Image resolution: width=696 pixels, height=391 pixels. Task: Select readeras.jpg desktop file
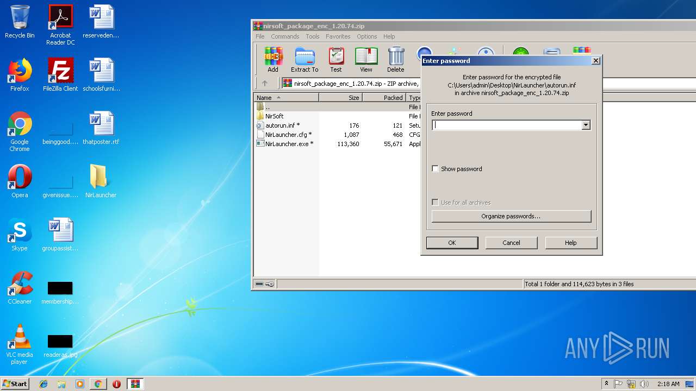pos(60,346)
